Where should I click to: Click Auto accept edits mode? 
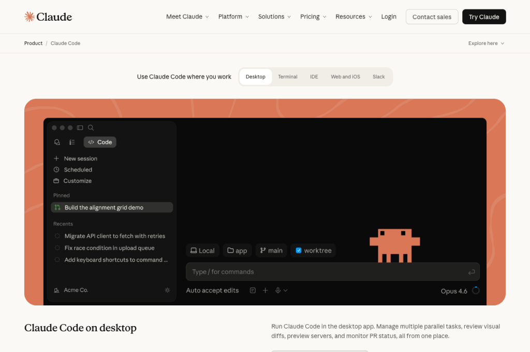click(x=212, y=290)
